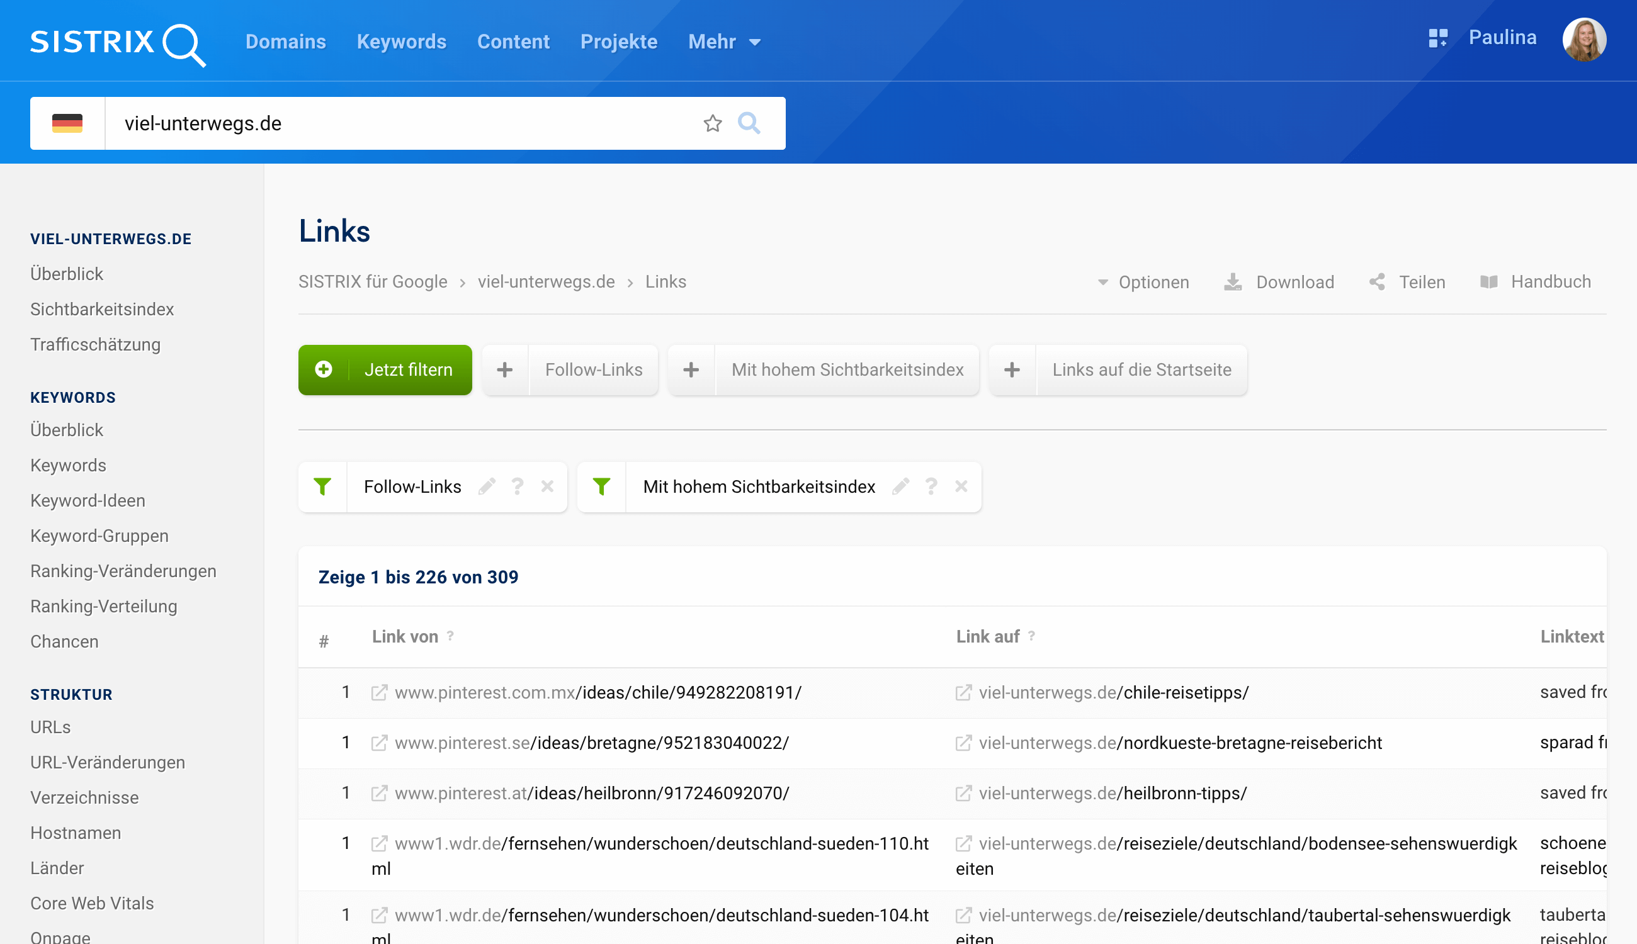The width and height of the screenshot is (1637, 944).
Task: Open Sichtbarkeitsindex in left sidebar
Action: [x=102, y=309]
